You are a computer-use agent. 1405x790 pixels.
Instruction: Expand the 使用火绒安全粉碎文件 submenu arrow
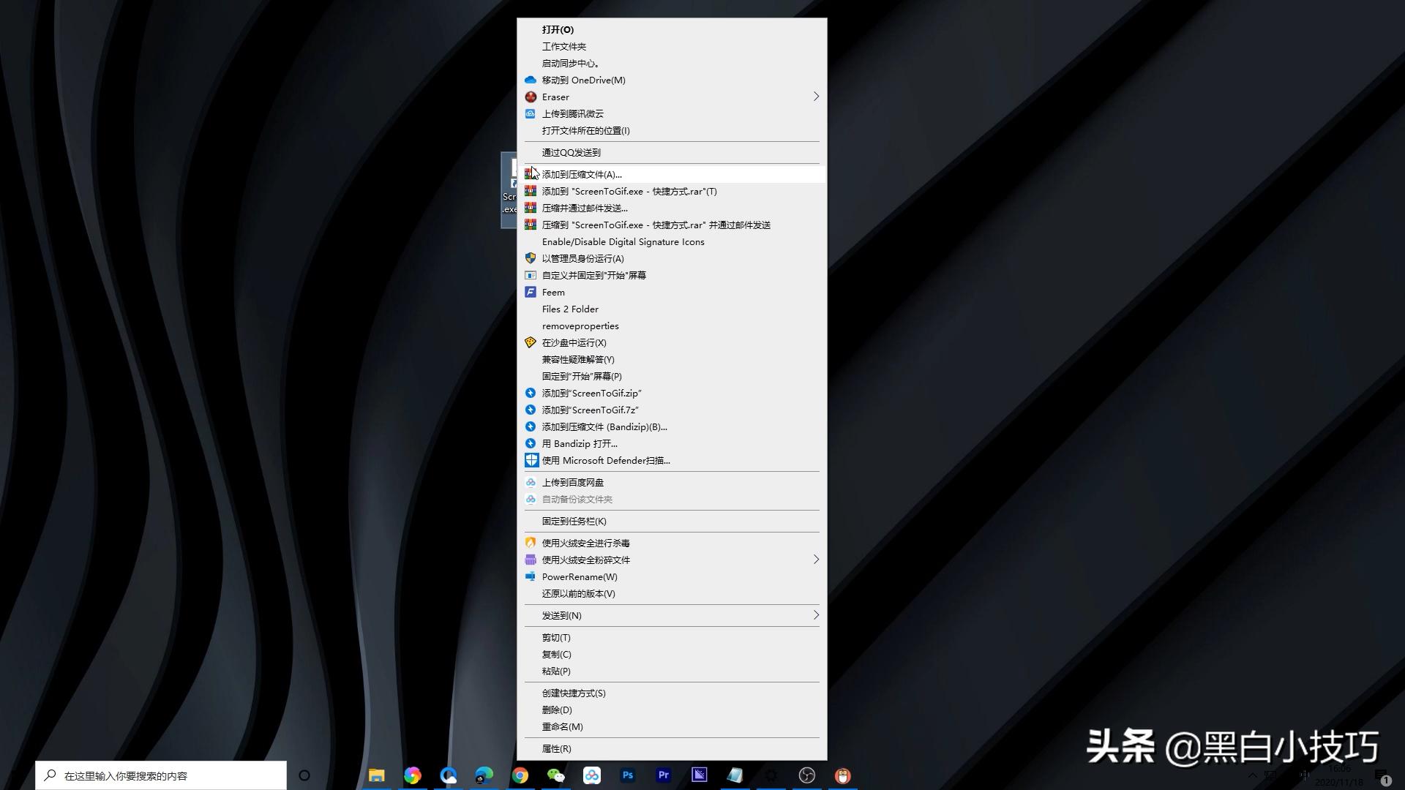(x=816, y=560)
